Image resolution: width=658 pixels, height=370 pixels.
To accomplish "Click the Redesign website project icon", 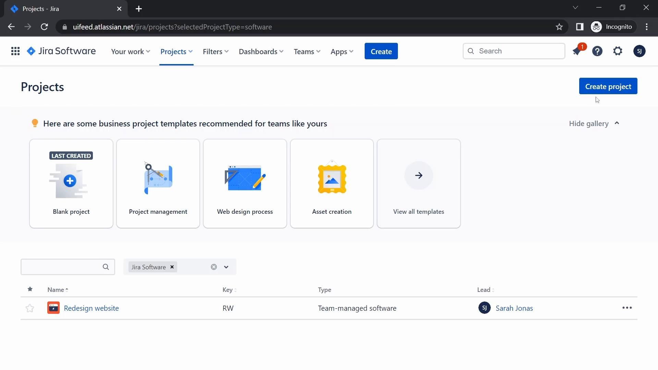I will pyautogui.click(x=53, y=308).
